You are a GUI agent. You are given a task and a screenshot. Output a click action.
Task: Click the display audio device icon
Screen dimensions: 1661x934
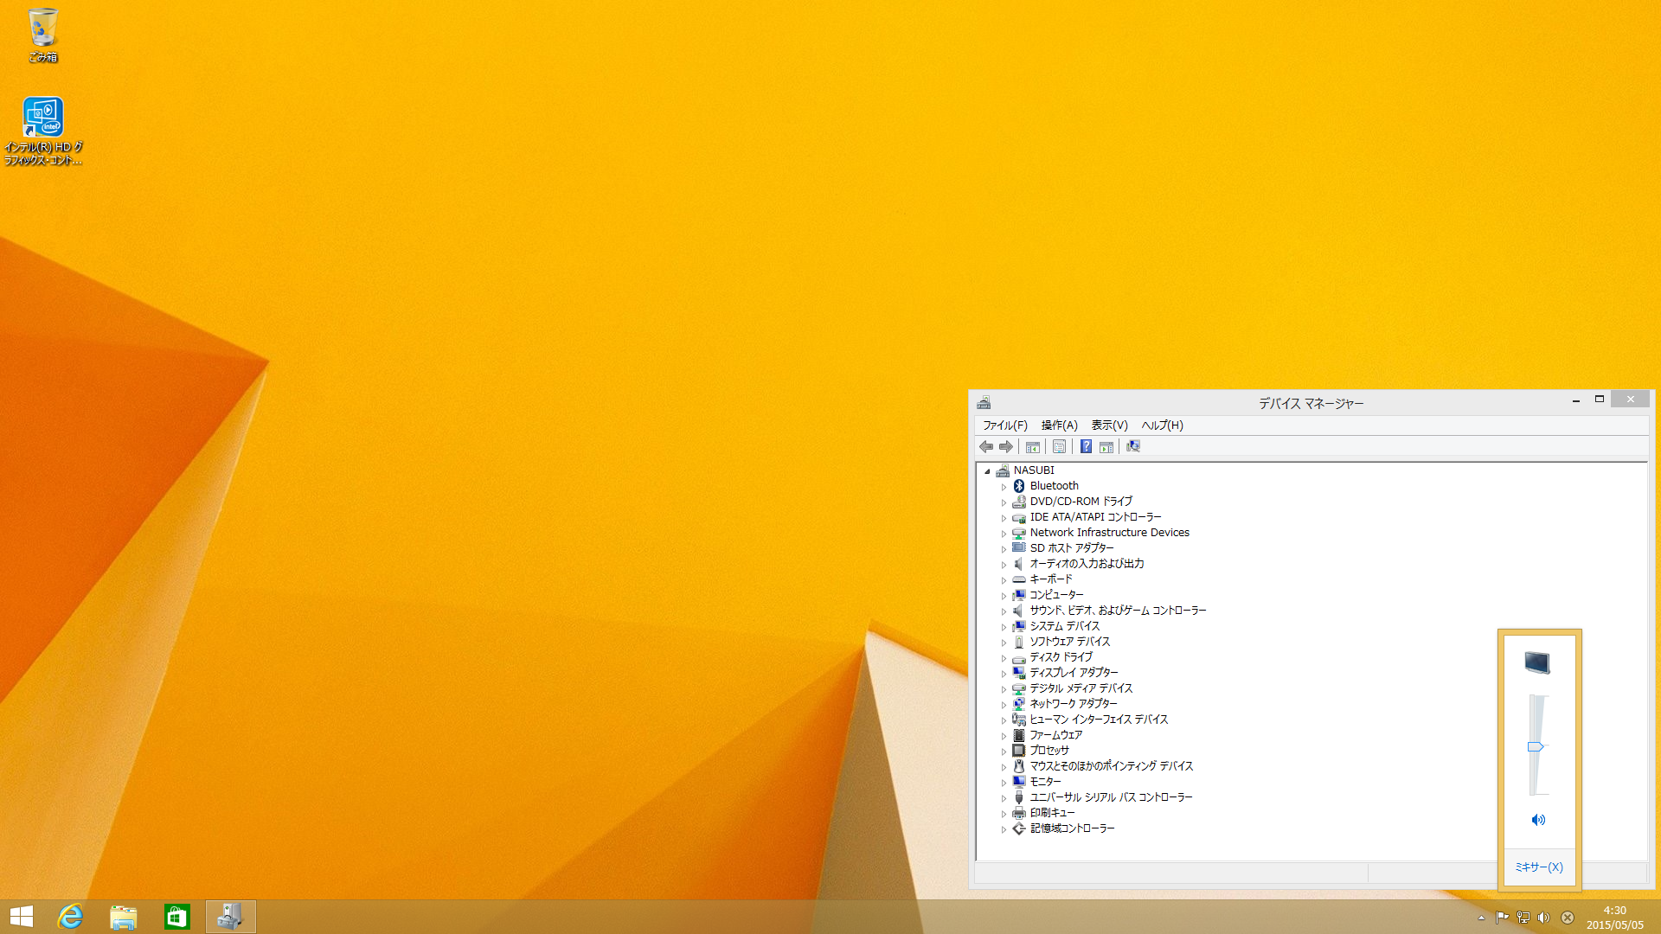pos(1537,662)
